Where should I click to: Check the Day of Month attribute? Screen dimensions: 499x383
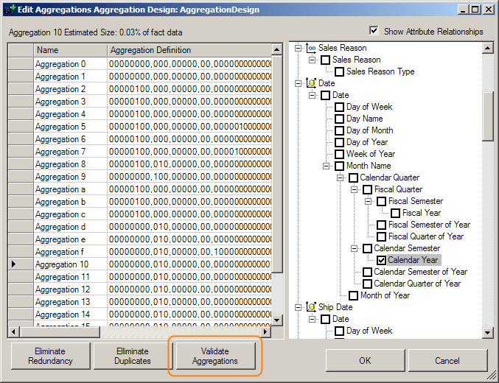click(339, 130)
